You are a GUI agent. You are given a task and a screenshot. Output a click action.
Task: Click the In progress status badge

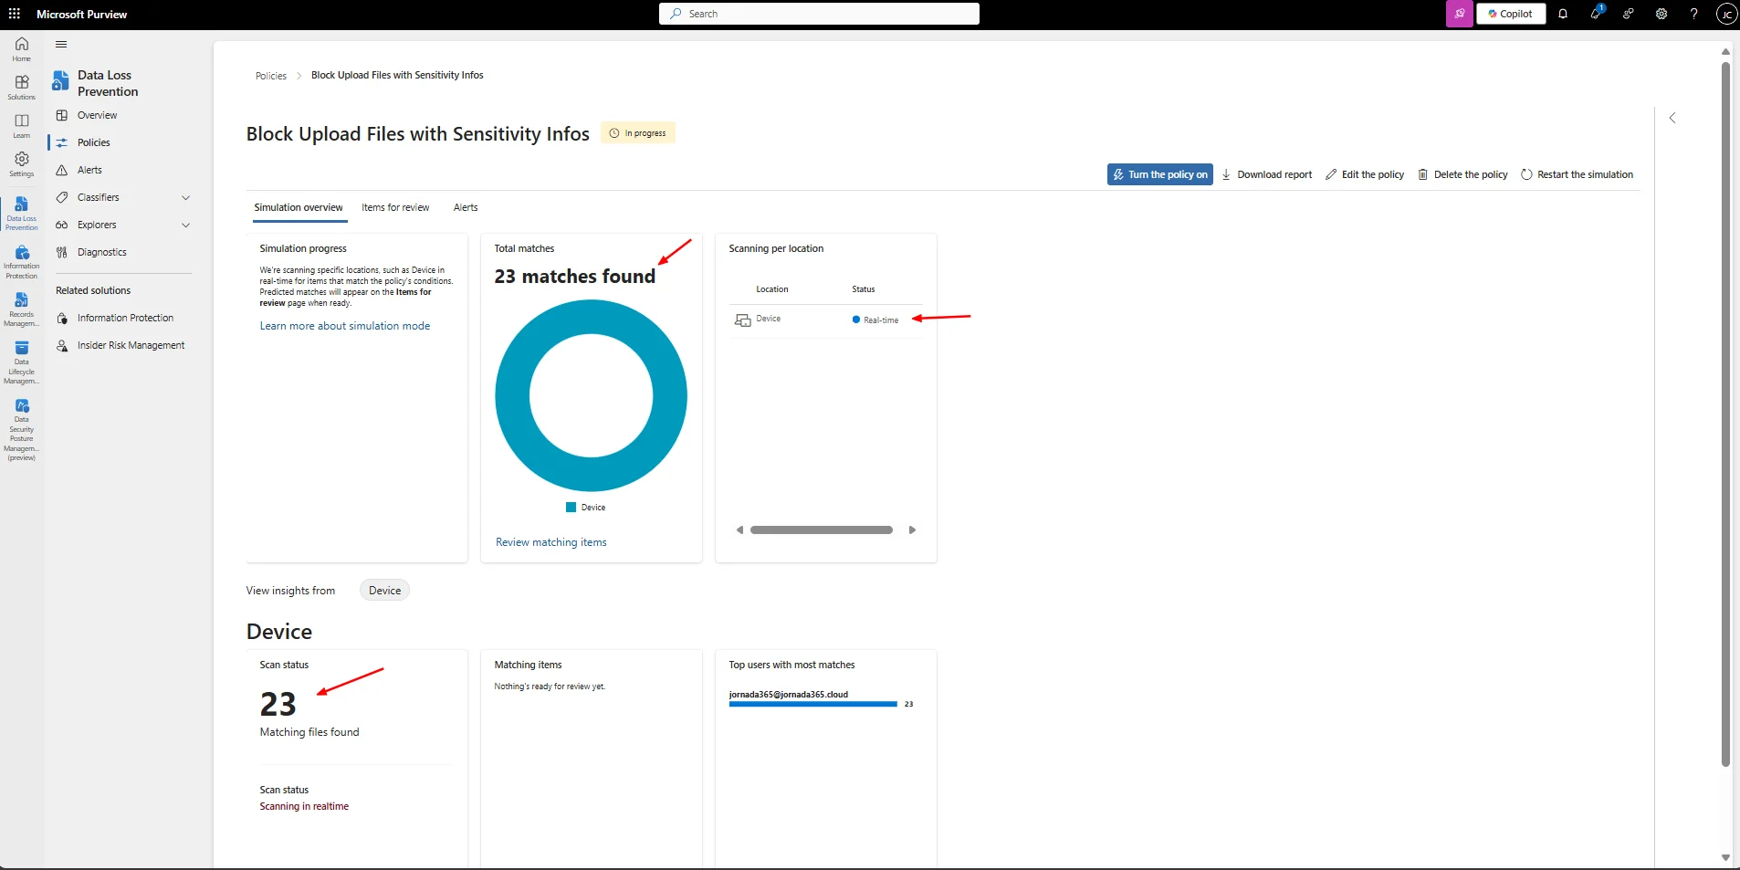(x=638, y=133)
